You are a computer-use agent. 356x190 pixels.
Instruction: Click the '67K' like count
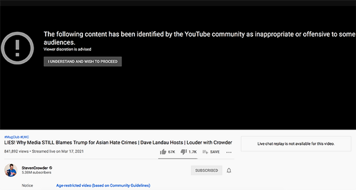171,152
